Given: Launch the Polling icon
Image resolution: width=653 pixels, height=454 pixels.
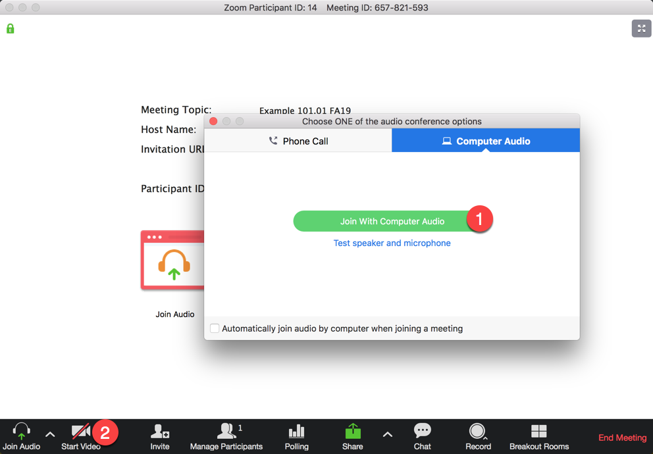Looking at the screenshot, I should 296,432.
